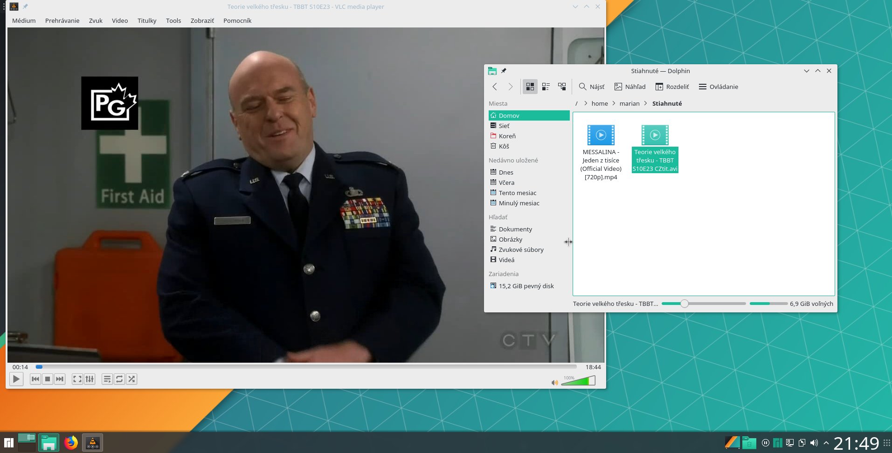
Task: Toggle remaining time at 18:44 label
Action: tap(593, 367)
